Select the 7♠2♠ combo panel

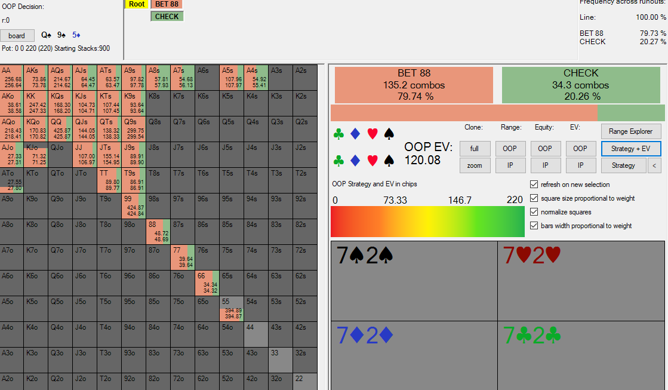tap(414, 281)
